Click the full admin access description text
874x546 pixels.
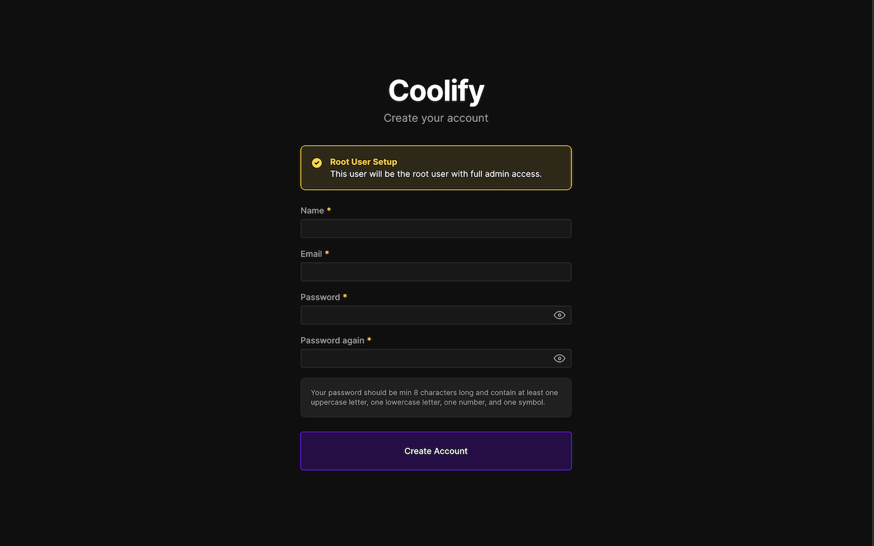pos(436,174)
